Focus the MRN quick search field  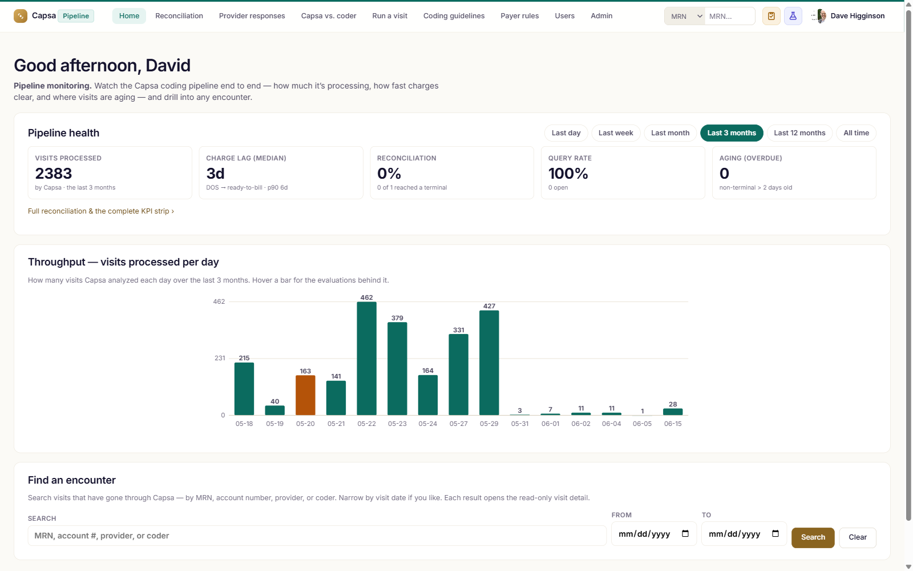[x=730, y=16]
